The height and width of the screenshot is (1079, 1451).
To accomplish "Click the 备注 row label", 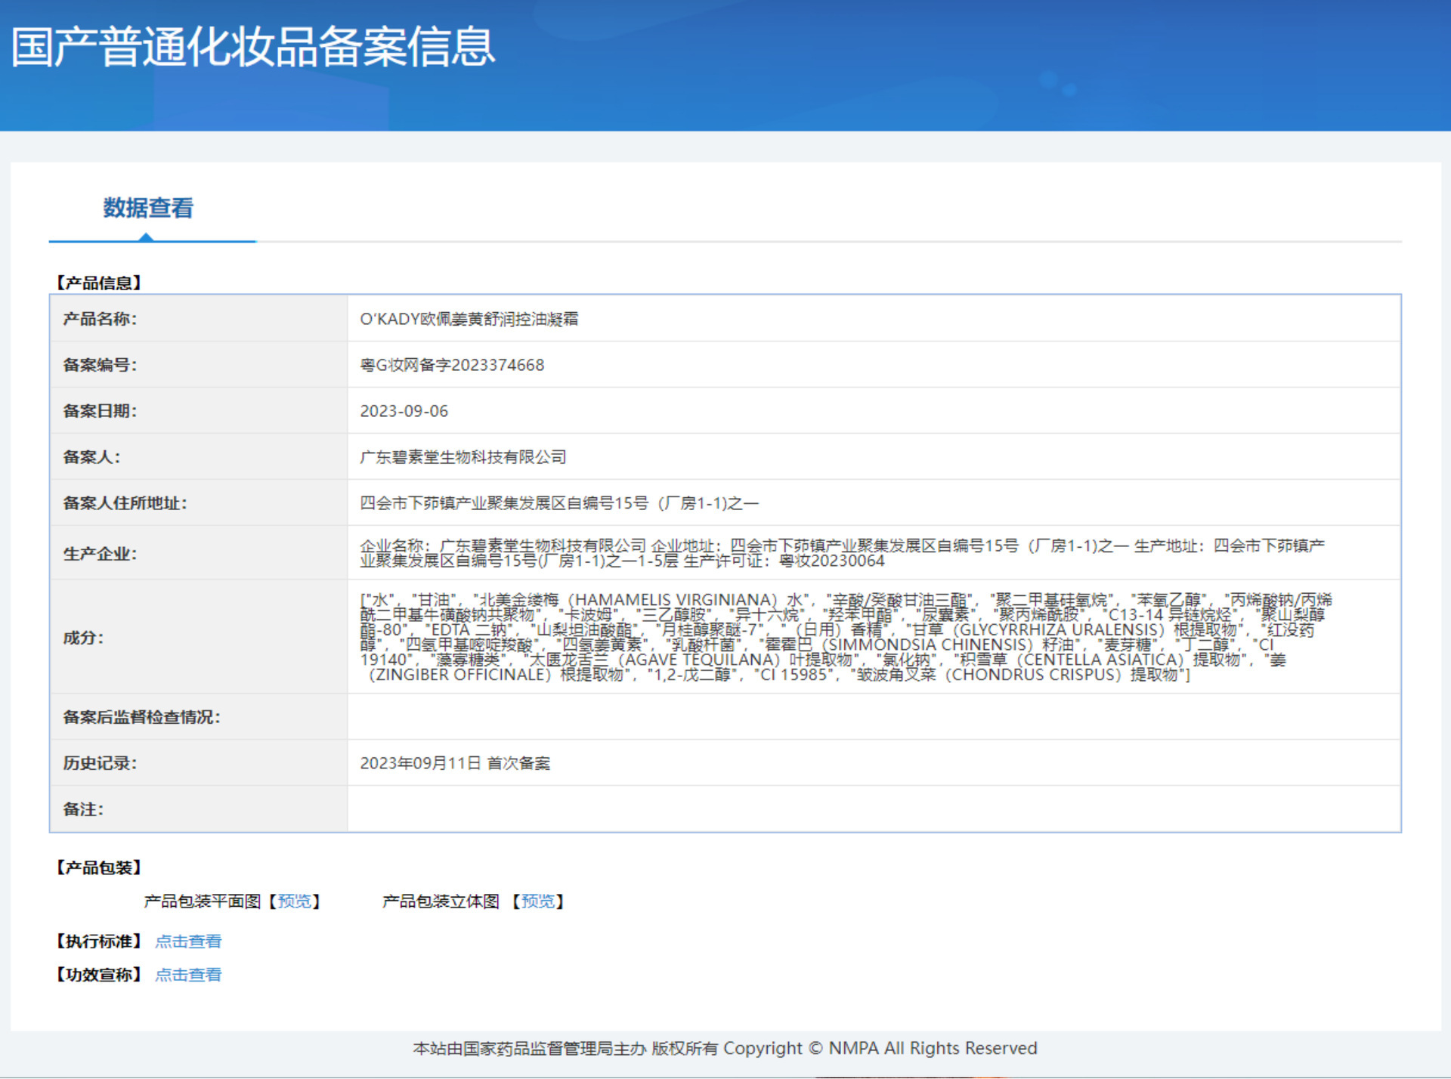I will (x=83, y=809).
